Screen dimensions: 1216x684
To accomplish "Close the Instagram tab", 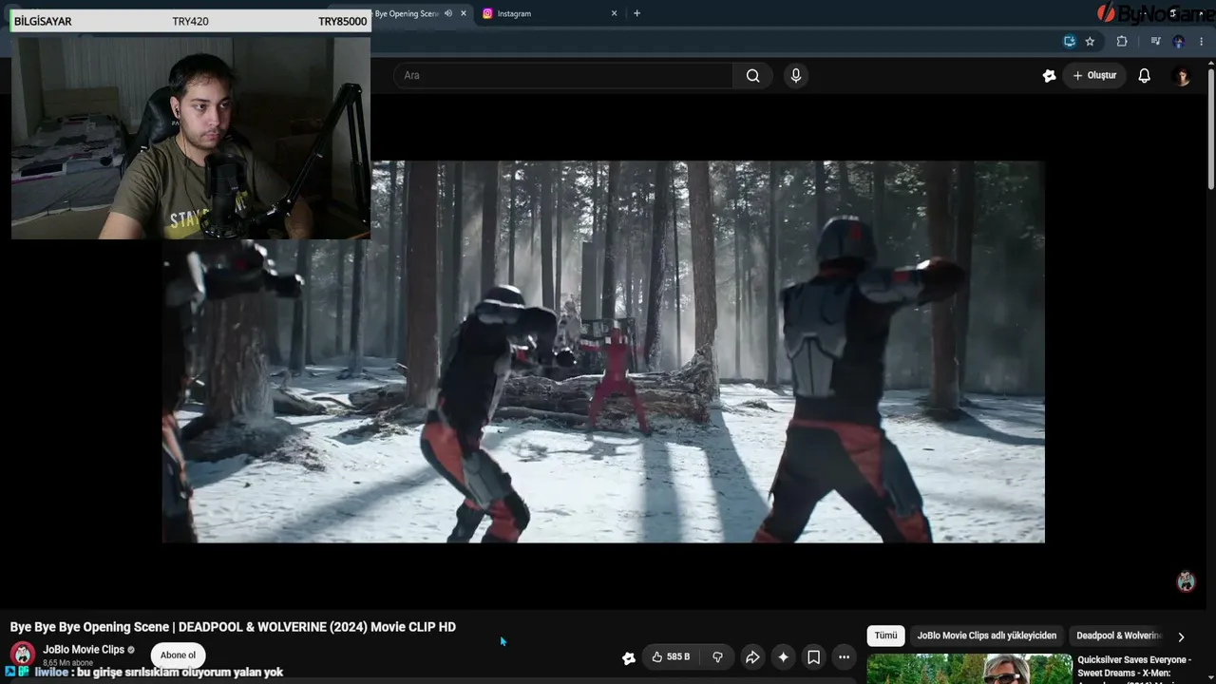I will (614, 13).
